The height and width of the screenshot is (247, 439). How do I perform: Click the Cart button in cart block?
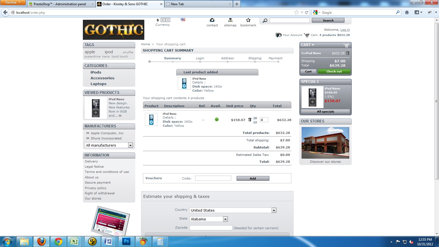[x=308, y=71]
